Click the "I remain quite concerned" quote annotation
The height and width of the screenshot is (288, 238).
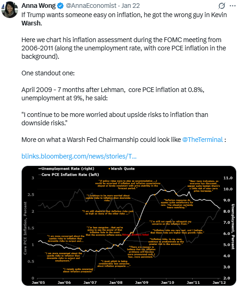pos(78,270)
